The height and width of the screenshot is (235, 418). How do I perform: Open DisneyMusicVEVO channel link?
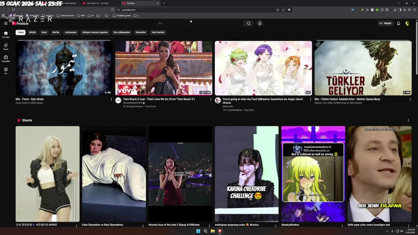coord(133,103)
